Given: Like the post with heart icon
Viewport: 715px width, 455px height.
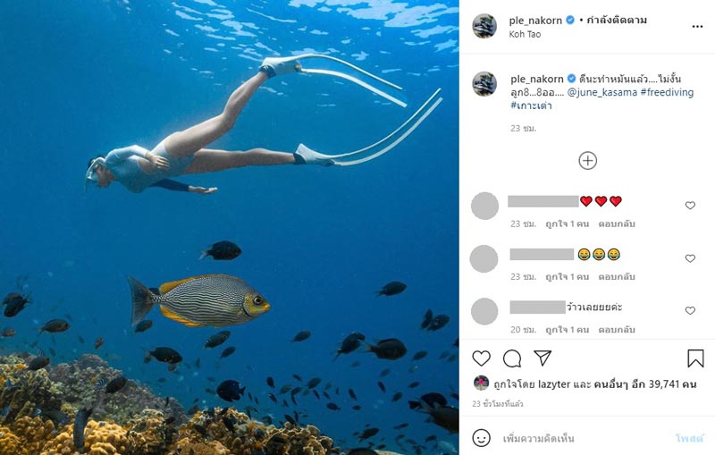Looking at the screenshot, I should [x=481, y=358].
